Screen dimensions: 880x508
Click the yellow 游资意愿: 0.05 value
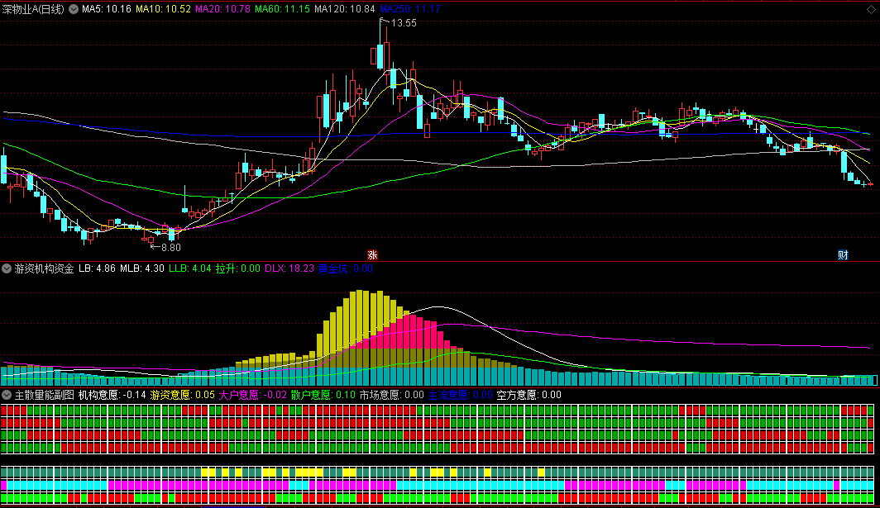point(183,395)
